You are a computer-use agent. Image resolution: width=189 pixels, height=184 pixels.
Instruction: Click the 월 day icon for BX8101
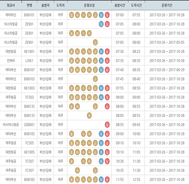coord(72,15)
